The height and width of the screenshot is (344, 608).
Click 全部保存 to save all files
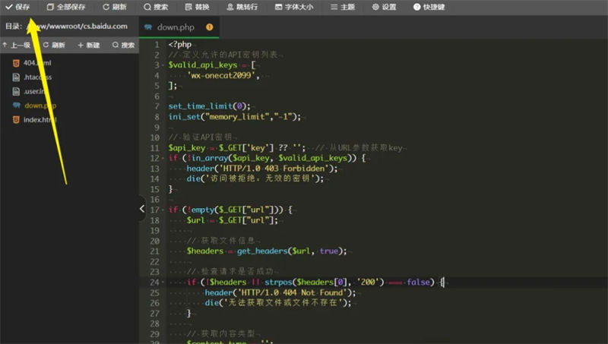tap(65, 7)
